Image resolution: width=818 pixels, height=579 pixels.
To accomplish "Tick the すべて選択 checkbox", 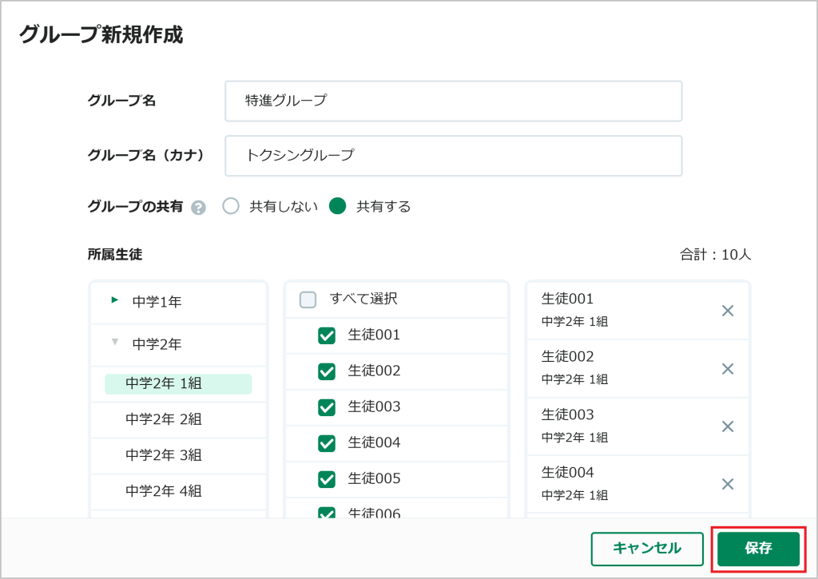I will click(x=308, y=299).
